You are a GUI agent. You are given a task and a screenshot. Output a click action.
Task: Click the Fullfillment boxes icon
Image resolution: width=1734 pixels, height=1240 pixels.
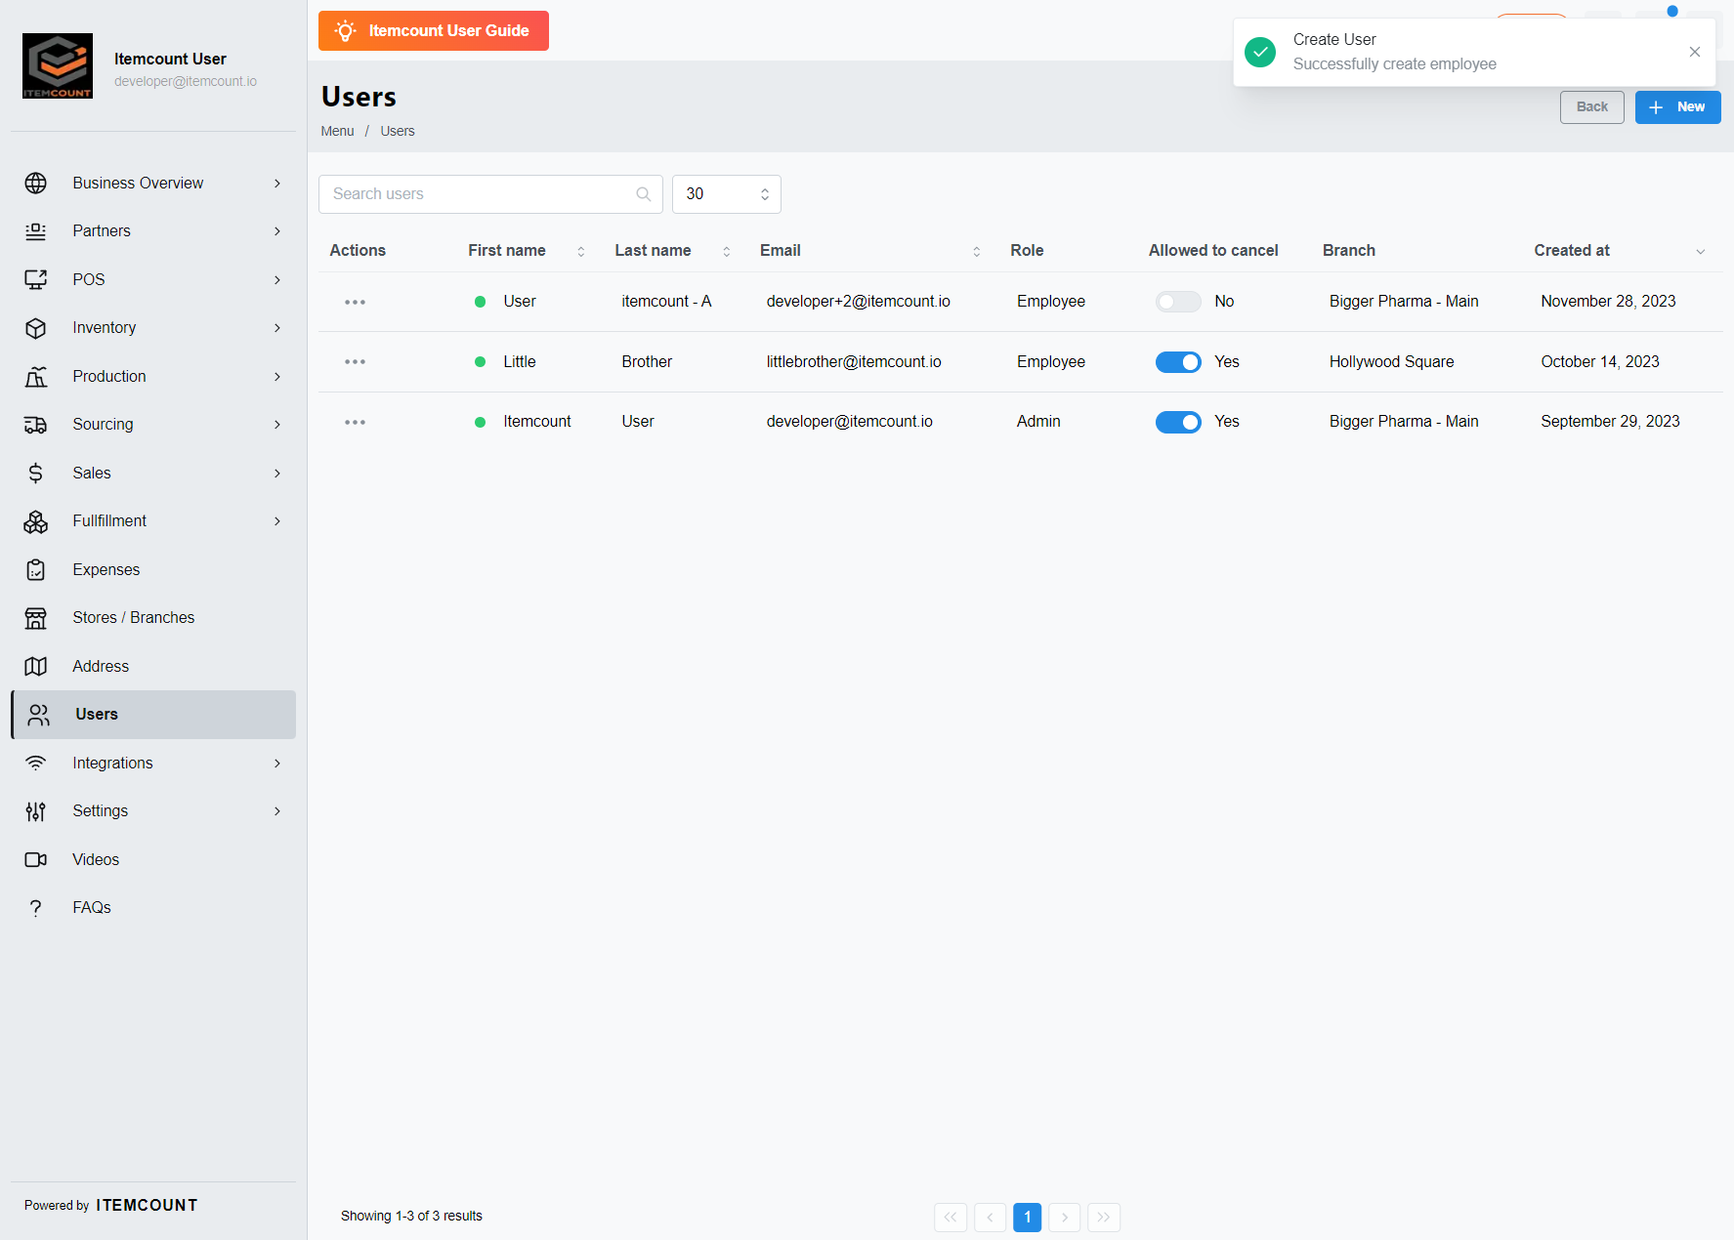click(36, 521)
